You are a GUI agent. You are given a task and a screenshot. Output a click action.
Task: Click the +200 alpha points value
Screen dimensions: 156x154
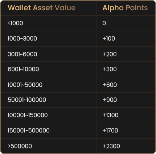[110, 54]
